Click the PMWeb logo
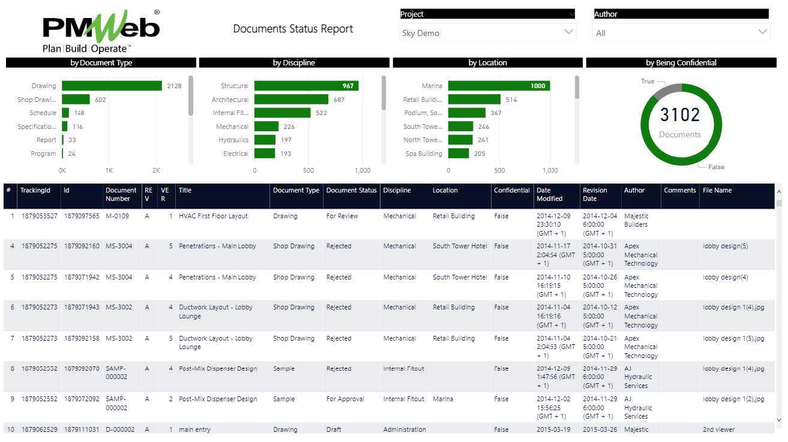 (101, 31)
